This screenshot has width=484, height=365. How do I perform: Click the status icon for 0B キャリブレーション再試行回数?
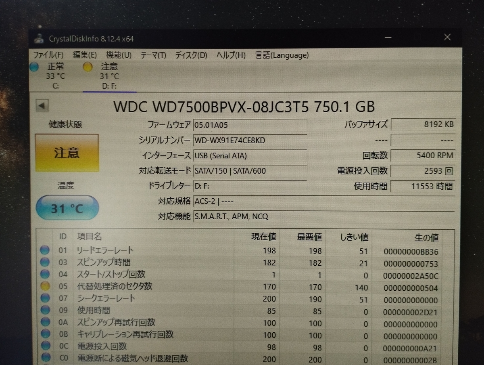46,334
